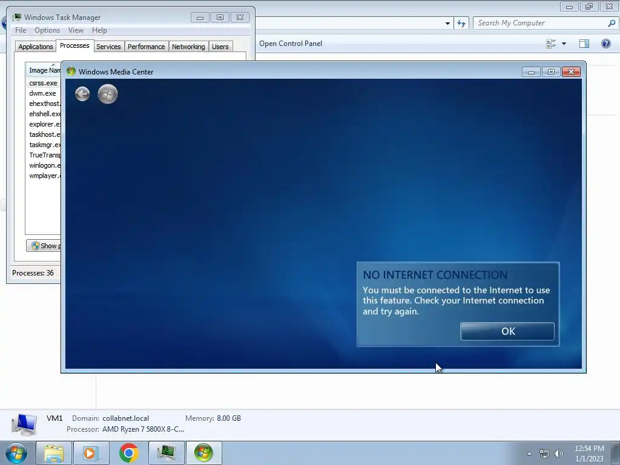620x465 pixels.
Task: Select wmplayer process row
Action: (x=44, y=176)
